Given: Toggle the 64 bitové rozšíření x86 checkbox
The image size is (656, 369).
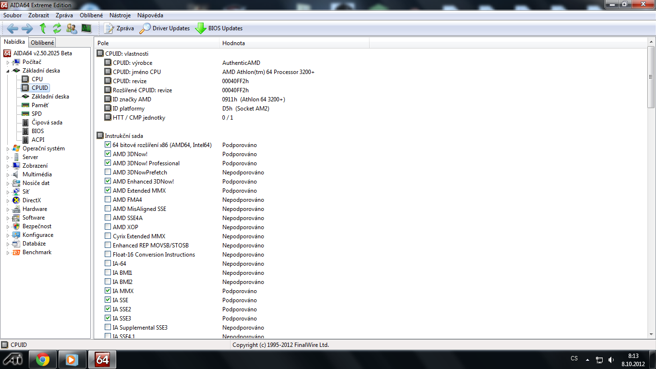Looking at the screenshot, I should [108, 145].
